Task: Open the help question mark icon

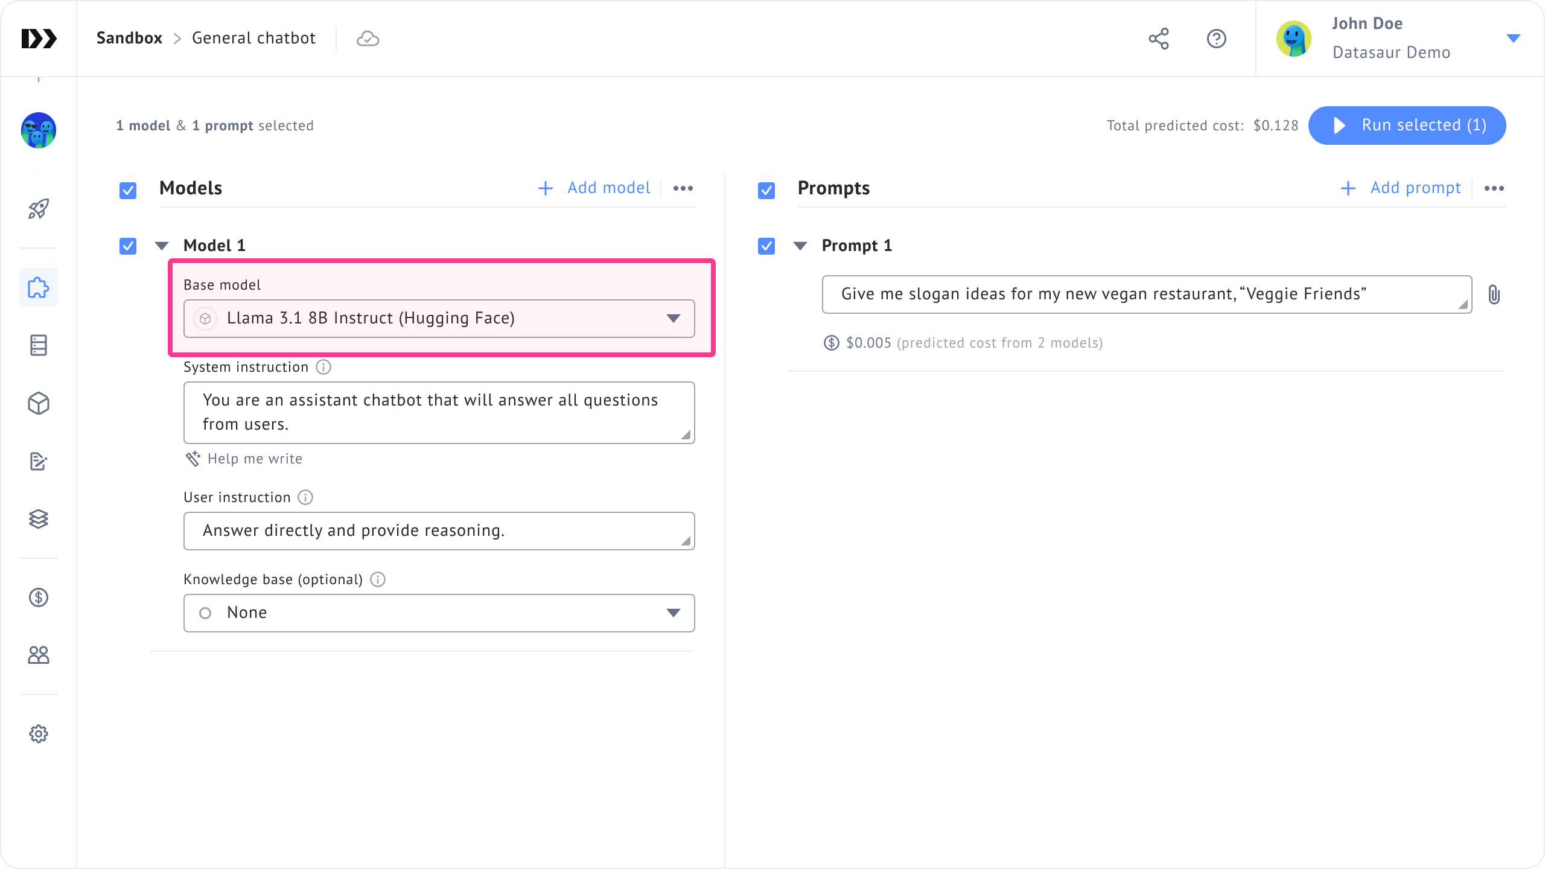Action: coord(1216,39)
